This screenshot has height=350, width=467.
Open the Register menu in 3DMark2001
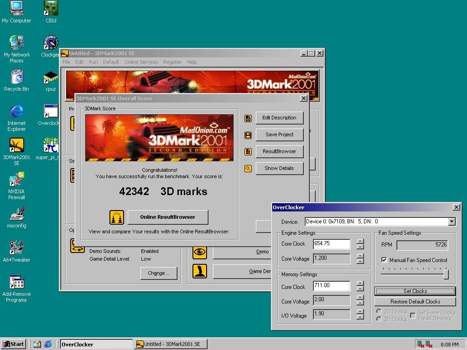click(172, 62)
